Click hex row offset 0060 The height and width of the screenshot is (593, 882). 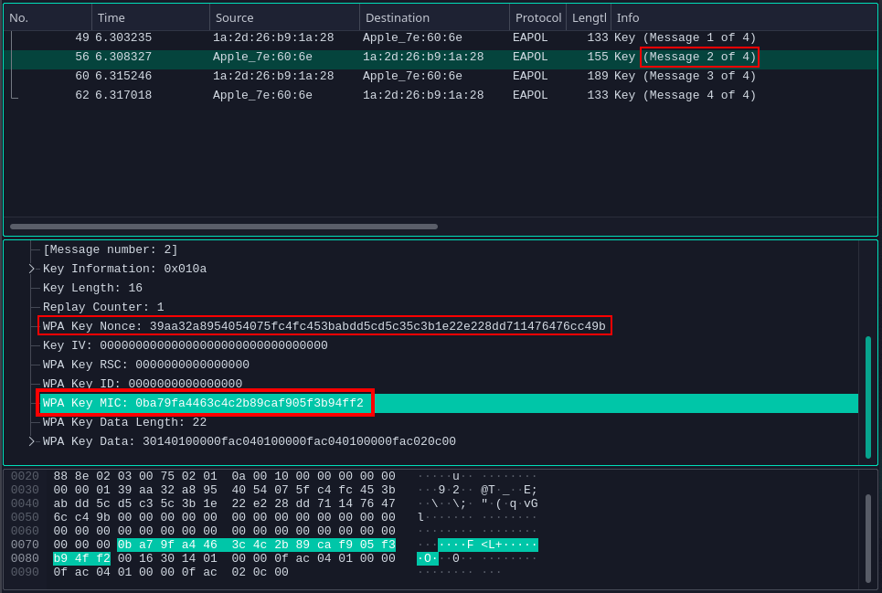click(25, 531)
